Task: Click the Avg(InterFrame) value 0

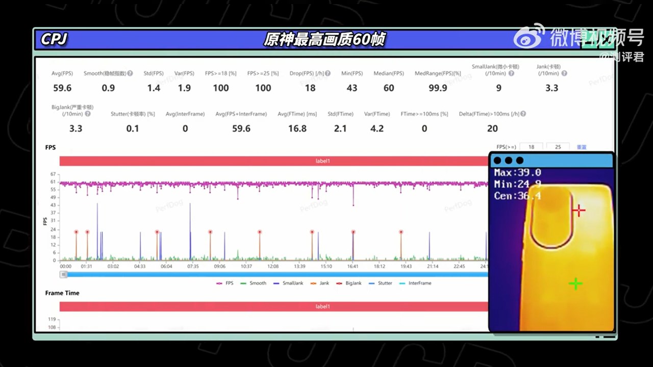Action: (x=185, y=128)
